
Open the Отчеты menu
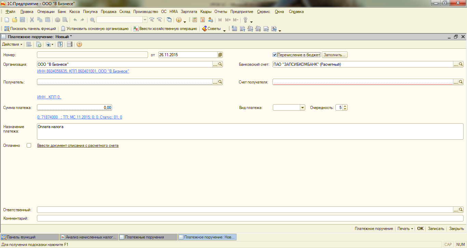[221, 12]
